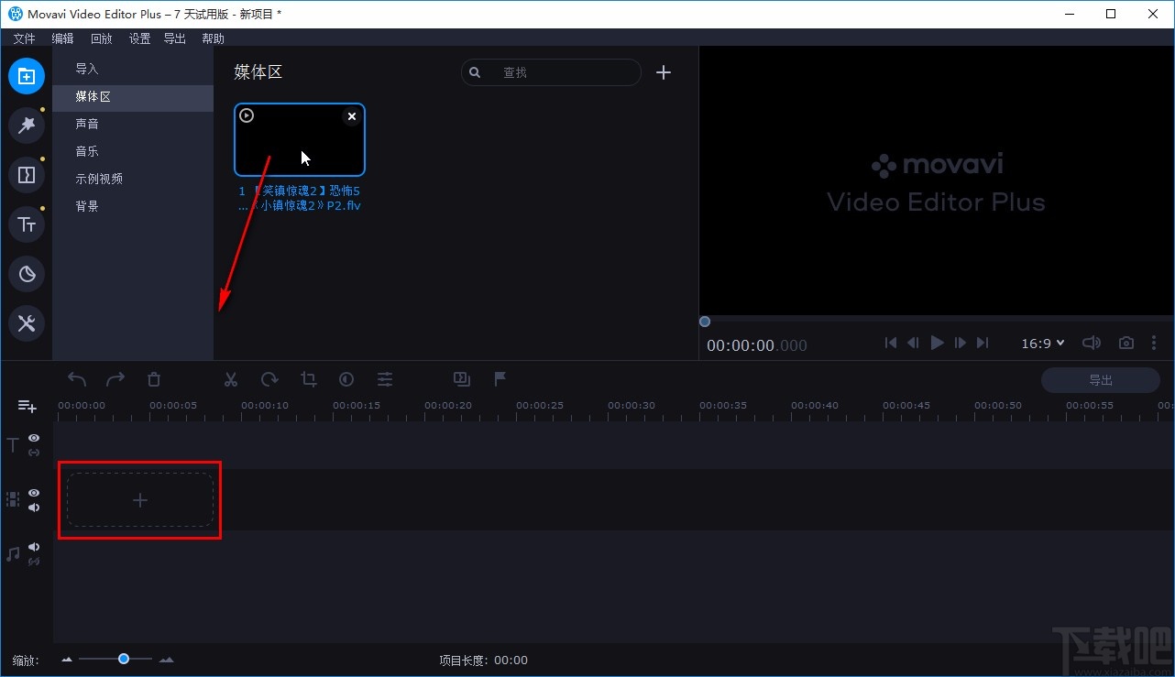Click the scissors split tool

click(231, 378)
